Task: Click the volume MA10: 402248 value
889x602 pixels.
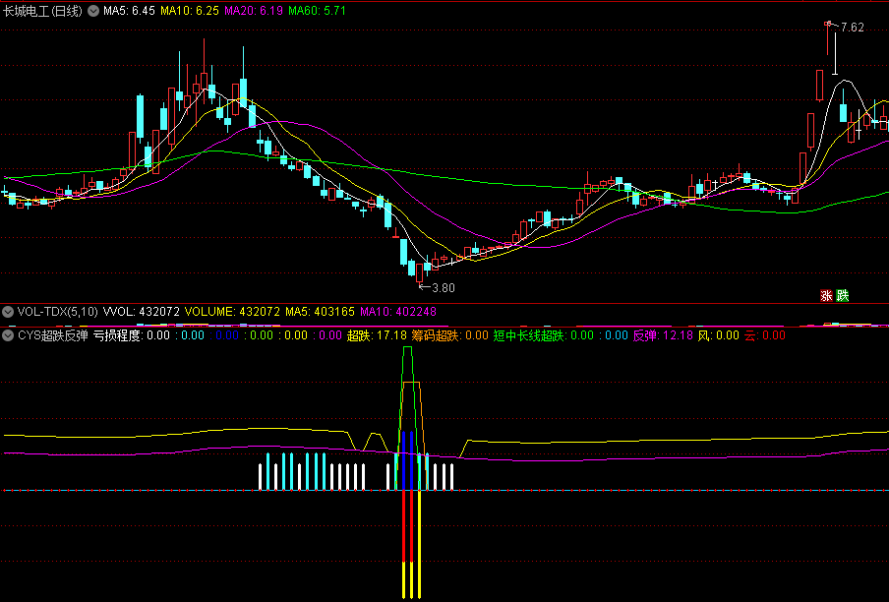Action: 398,312
